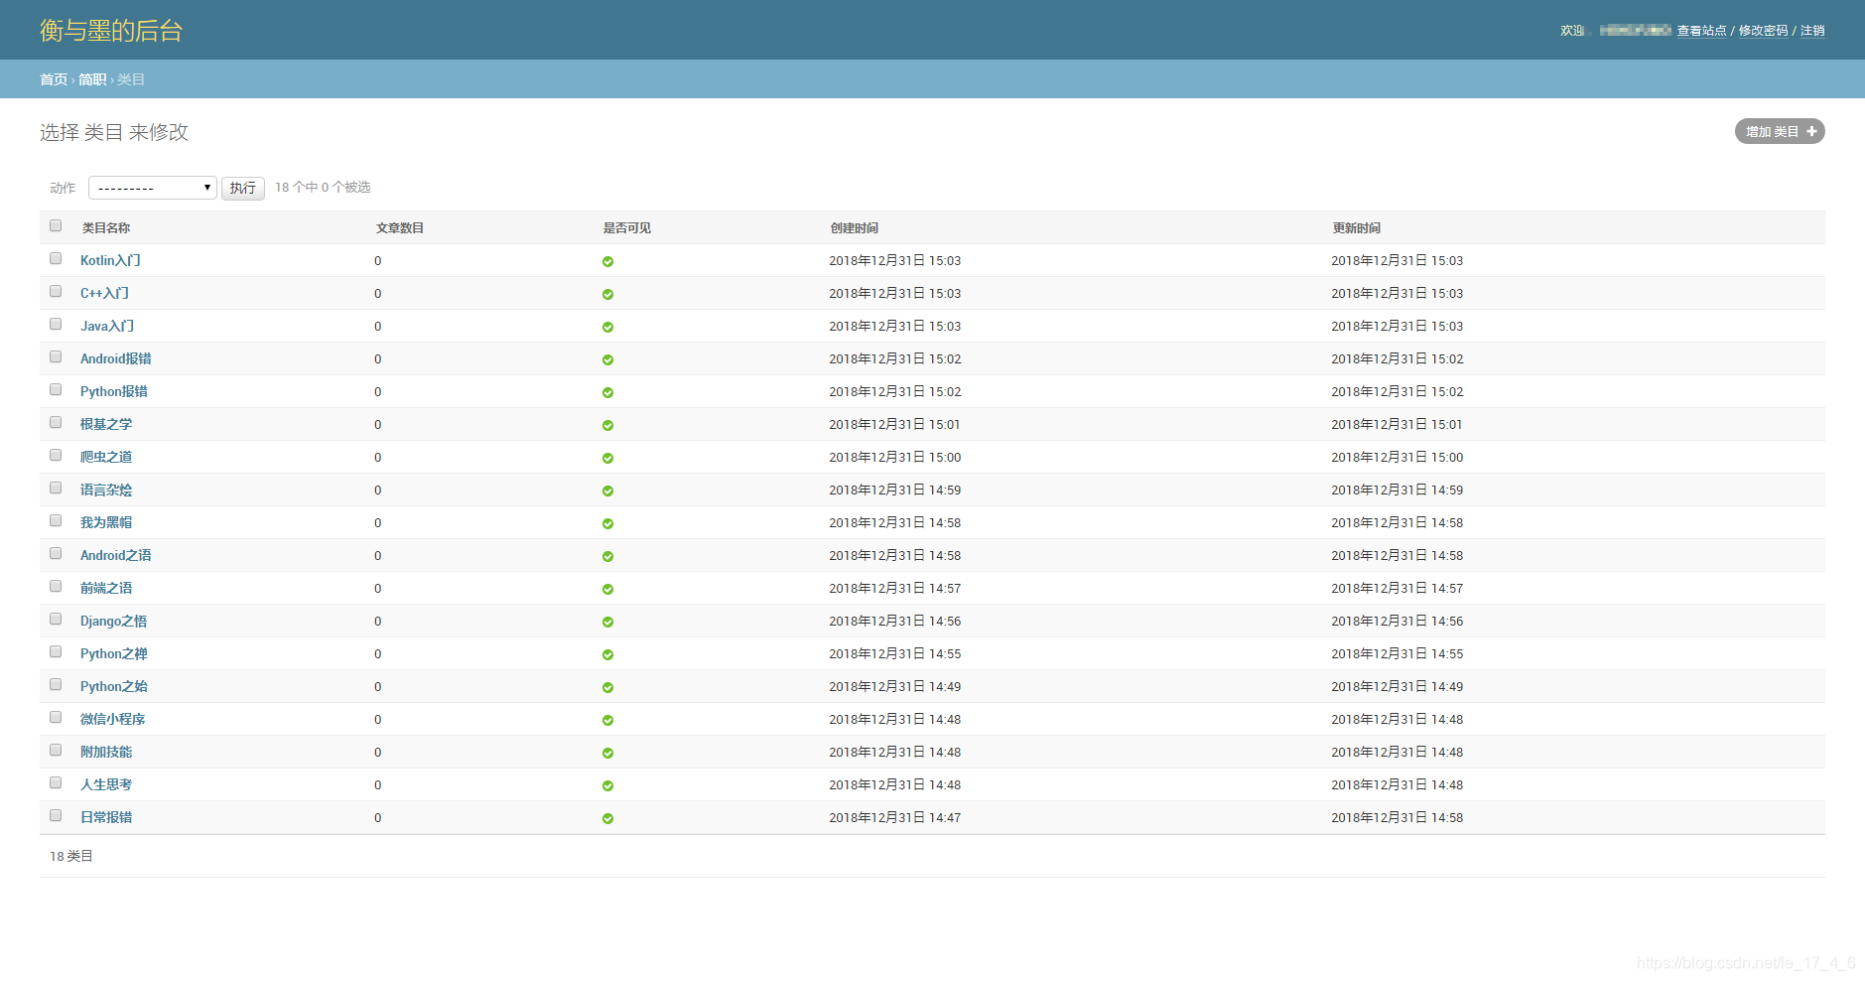Open the 首页 breadcrumb link
The width and height of the screenshot is (1865, 981).
coord(54,79)
